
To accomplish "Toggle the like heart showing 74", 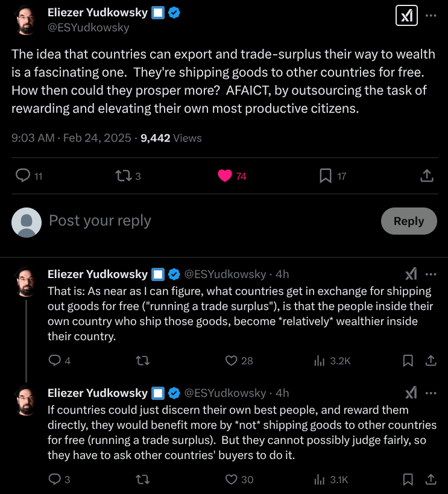I will point(225,176).
